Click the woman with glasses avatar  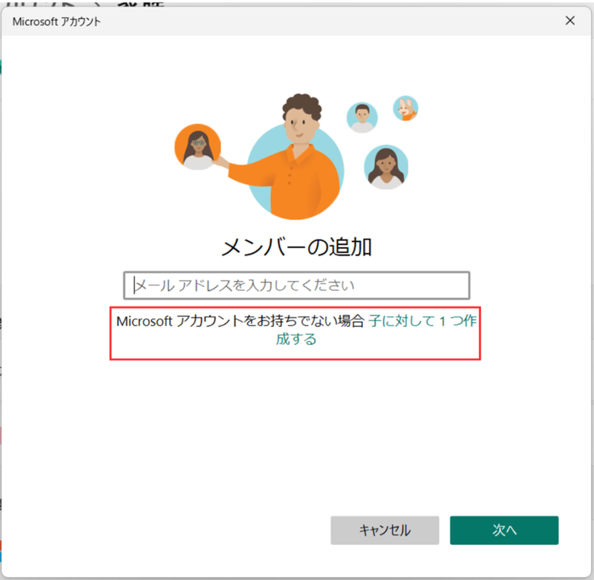pos(198,147)
